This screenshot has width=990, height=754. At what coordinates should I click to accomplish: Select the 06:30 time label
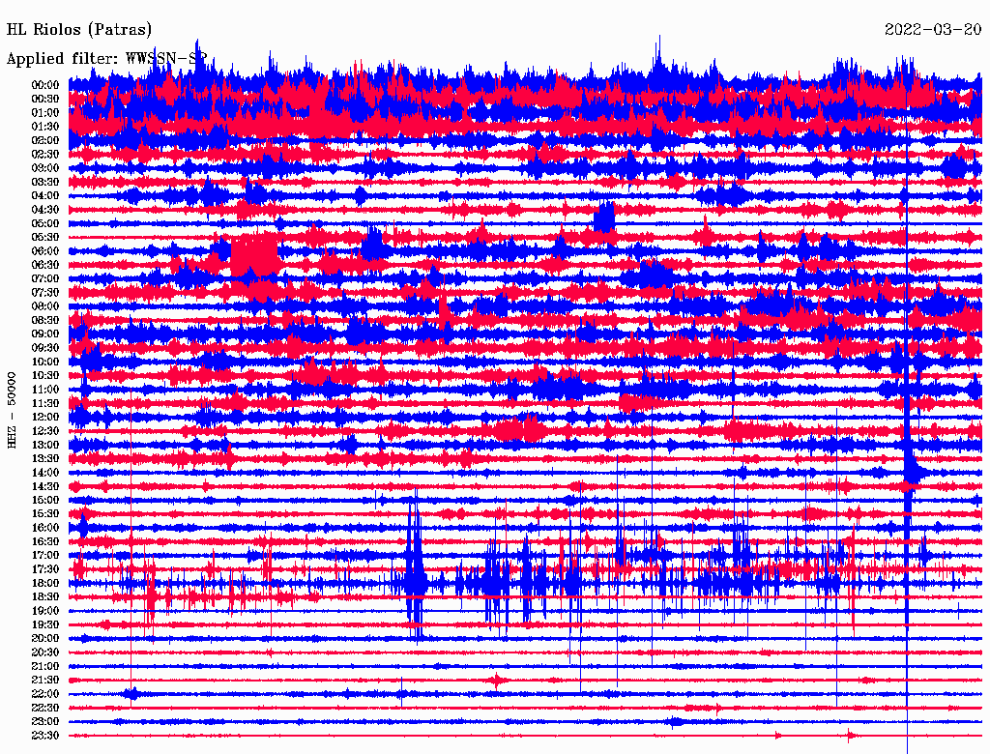point(45,265)
